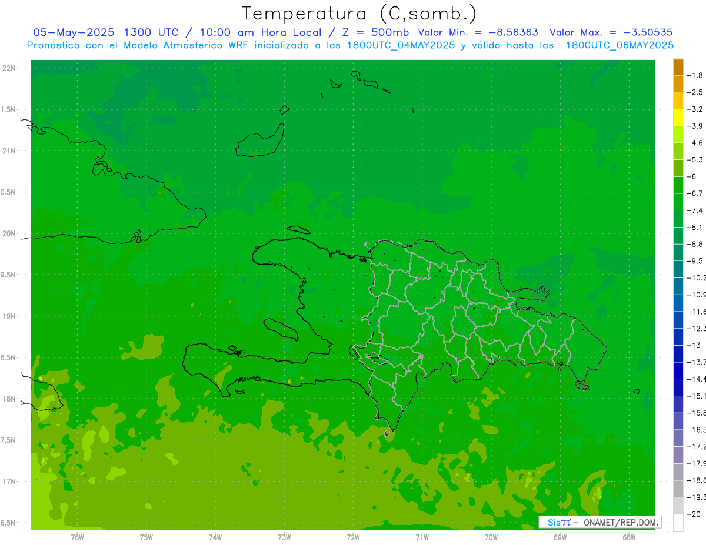
Task: Click the purple swatch between -17.2 and -17.9
Action: (678, 455)
